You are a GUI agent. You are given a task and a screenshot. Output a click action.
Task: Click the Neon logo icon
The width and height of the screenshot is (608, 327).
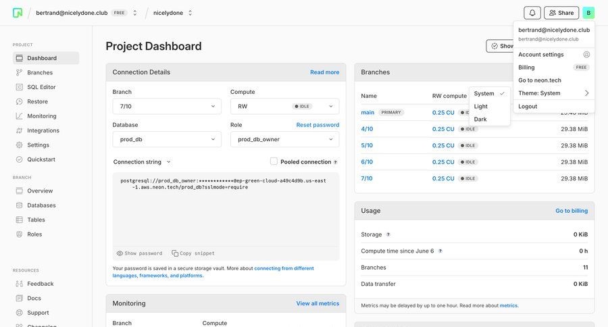click(x=18, y=13)
